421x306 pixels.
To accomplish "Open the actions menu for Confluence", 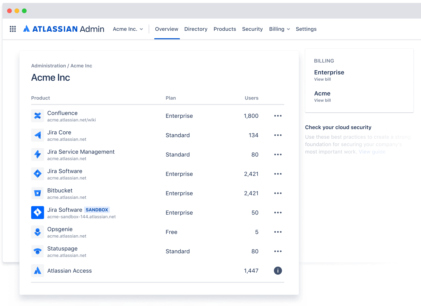I will pos(278,116).
